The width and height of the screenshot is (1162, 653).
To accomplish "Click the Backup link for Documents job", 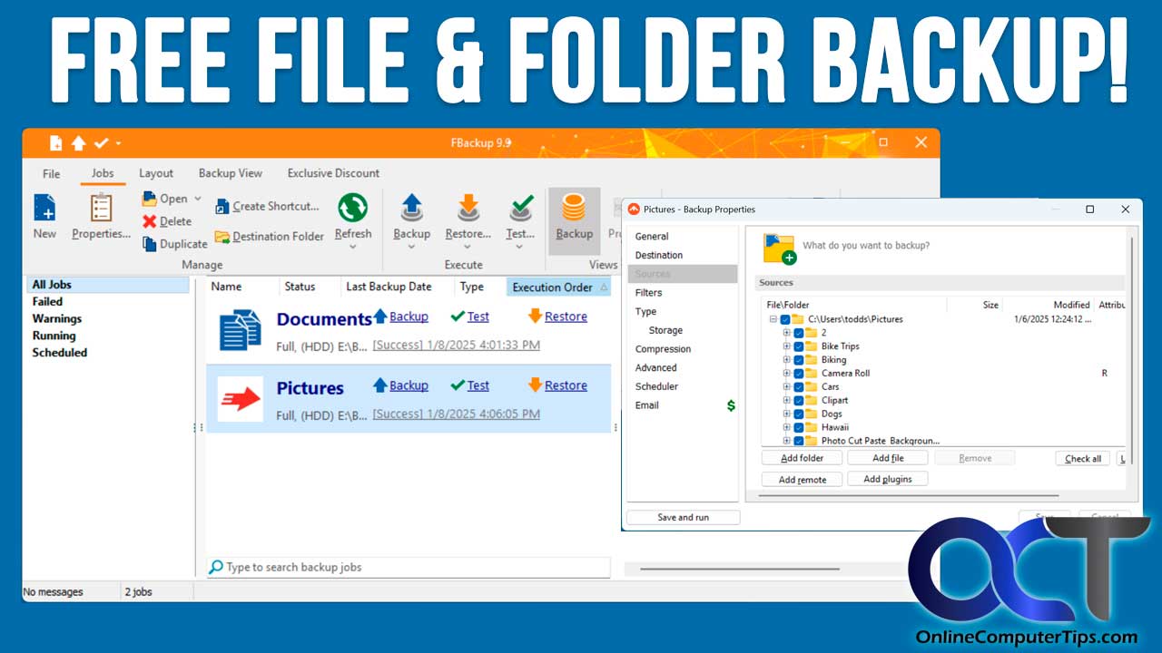I will pyautogui.click(x=409, y=317).
